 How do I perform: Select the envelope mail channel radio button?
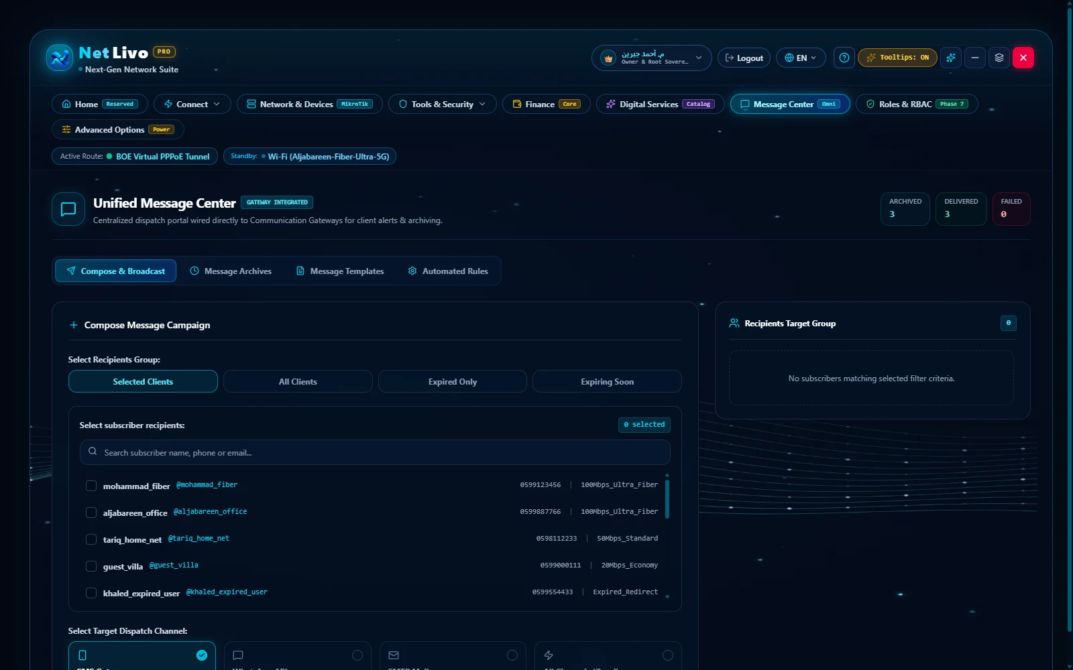pos(512,655)
